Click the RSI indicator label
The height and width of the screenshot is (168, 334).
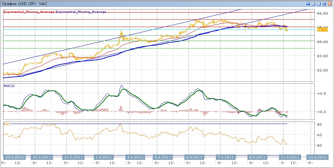(7, 124)
